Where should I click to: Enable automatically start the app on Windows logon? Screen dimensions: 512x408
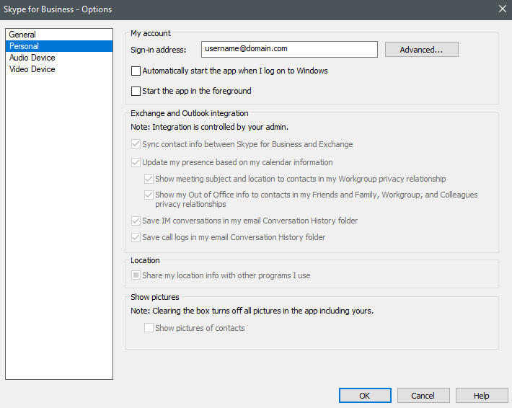(x=136, y=71)
